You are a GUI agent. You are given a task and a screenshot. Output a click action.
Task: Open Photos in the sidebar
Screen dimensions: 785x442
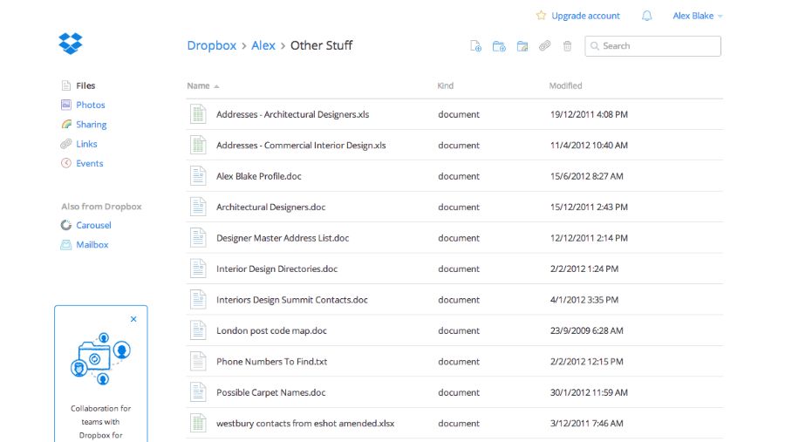pos(90,105)
